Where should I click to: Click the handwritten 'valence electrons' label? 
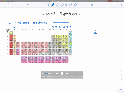(33, 22)
